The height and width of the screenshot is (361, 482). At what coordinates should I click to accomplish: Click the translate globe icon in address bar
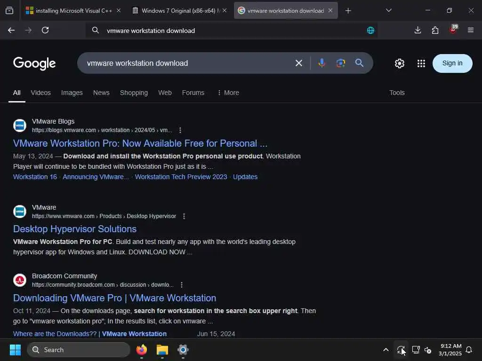(x=371, y=31)
